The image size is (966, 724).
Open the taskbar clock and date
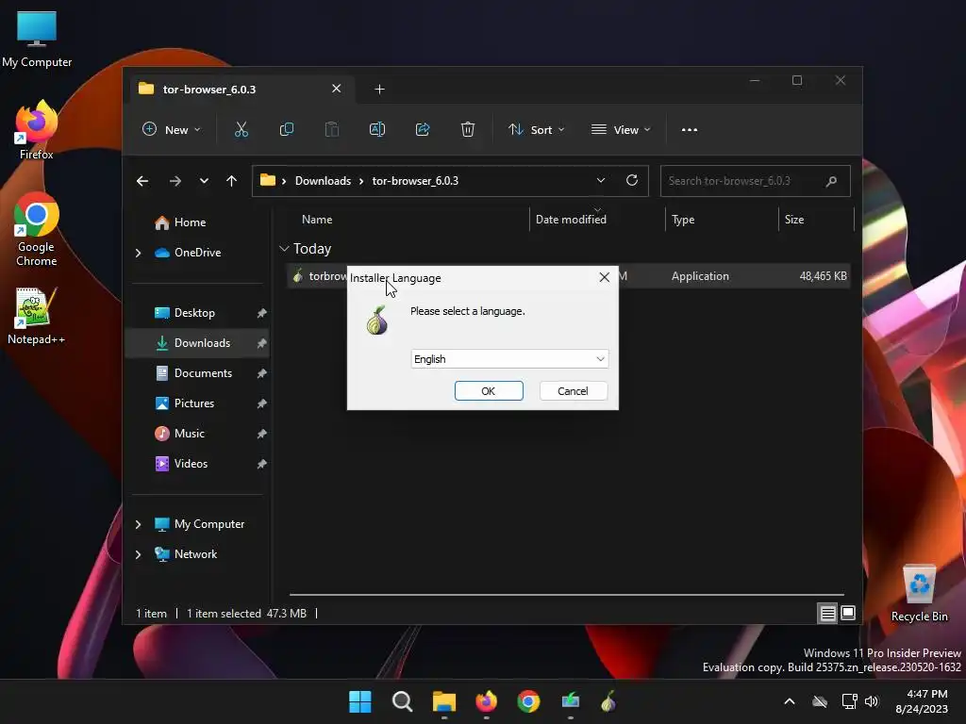tap(922, 701)
